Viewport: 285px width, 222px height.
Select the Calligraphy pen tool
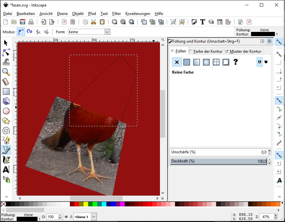pos(6,160)
